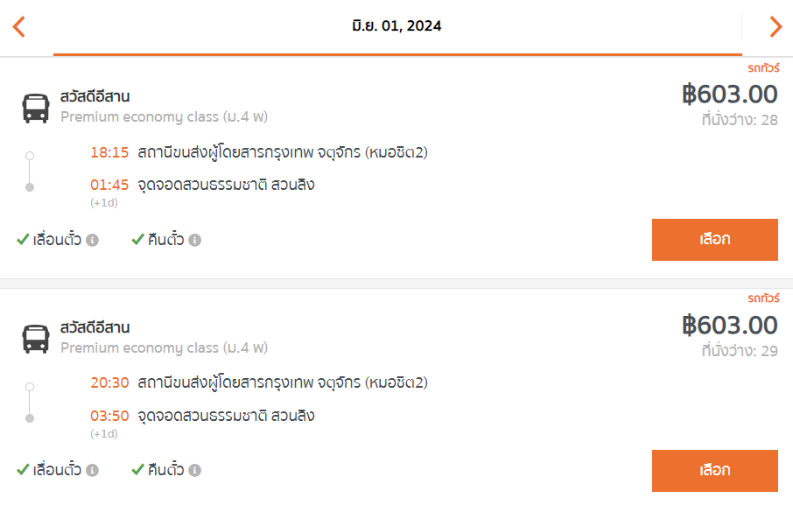Click รถทัวร์ label on the second trip

(x=763, y=298)
